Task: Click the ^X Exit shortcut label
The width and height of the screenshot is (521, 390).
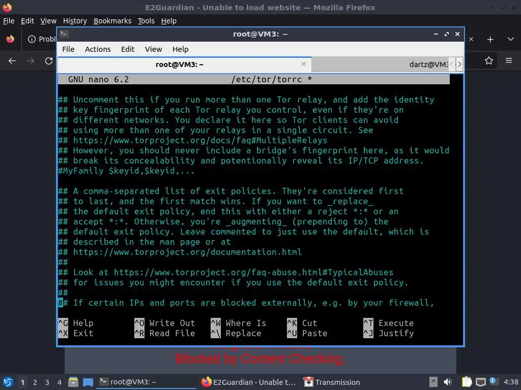Action: point(76,333)
